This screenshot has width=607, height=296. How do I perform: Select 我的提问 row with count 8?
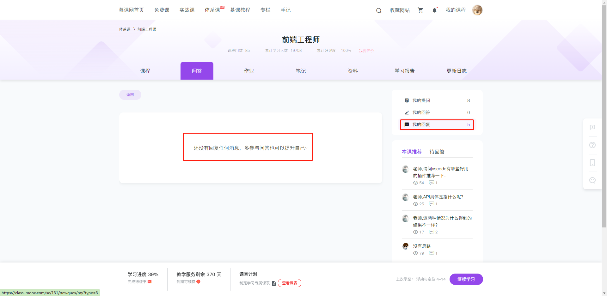437,100
